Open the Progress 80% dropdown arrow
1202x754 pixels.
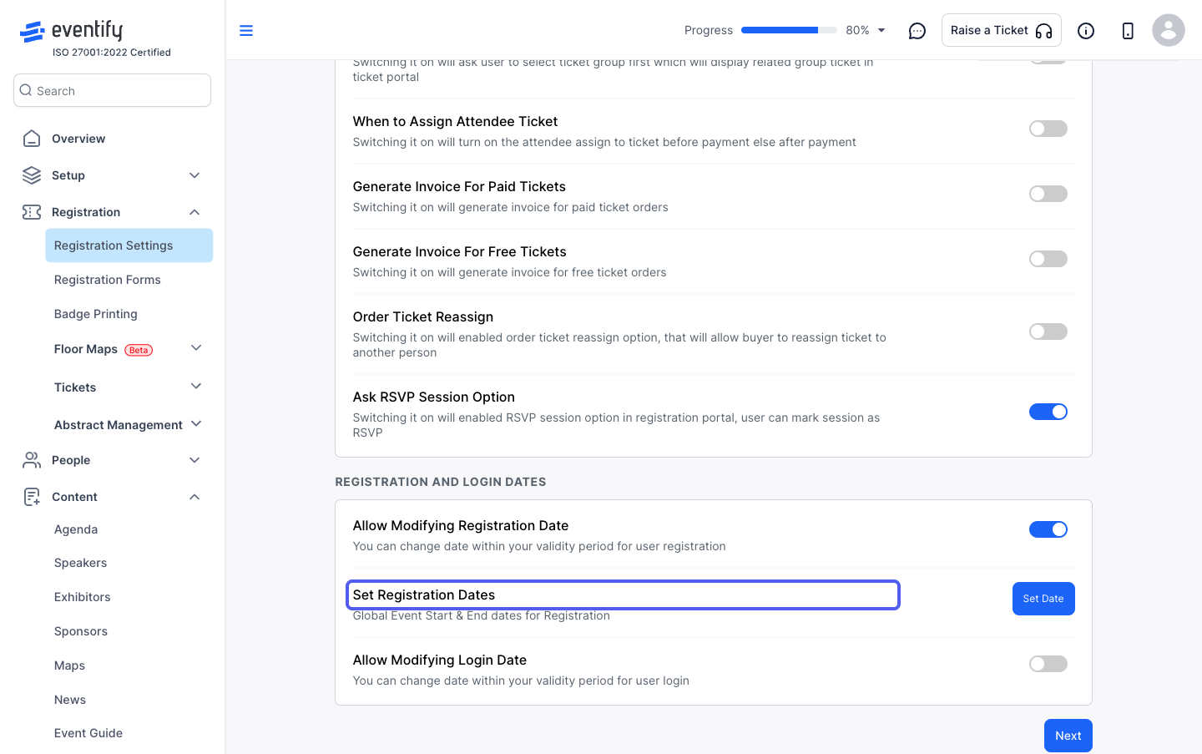click(x=881, y=31)
